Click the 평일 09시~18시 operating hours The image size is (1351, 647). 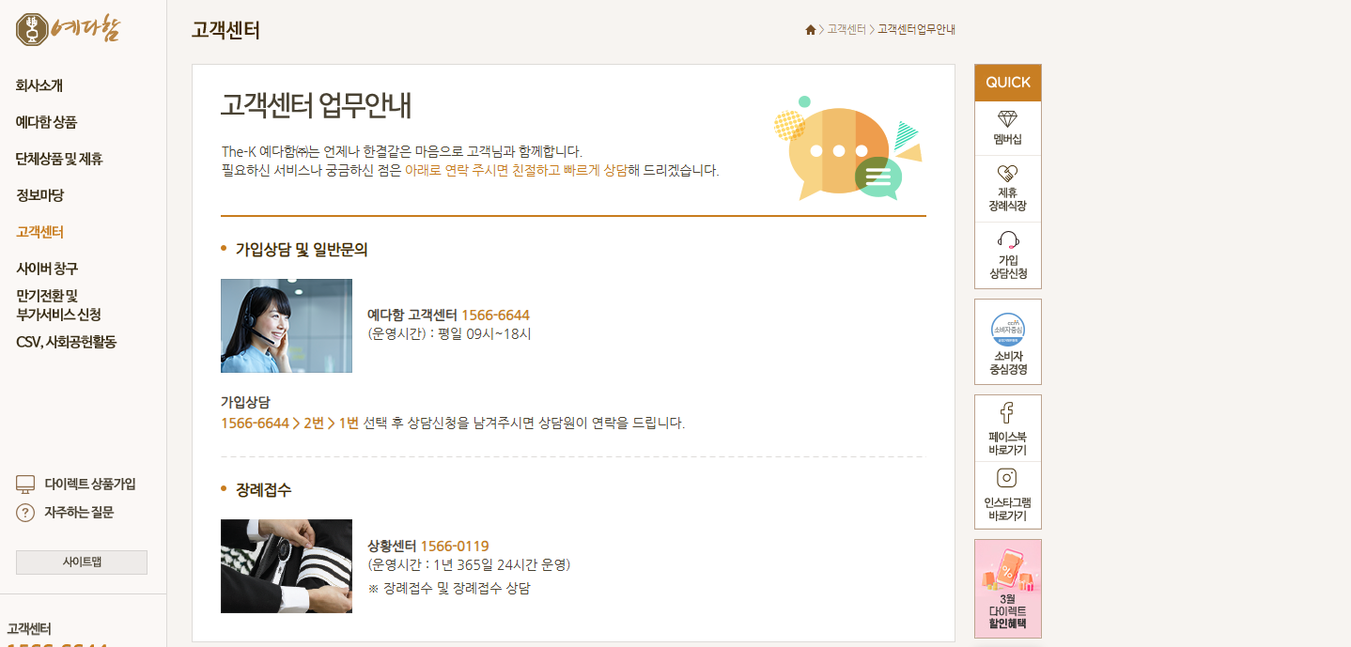(485, 333)
